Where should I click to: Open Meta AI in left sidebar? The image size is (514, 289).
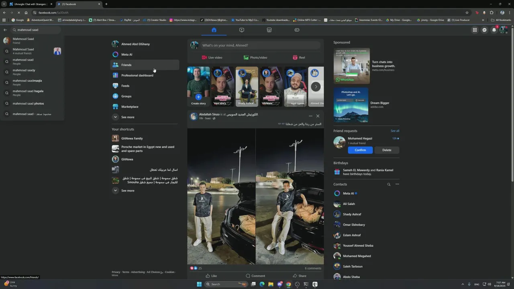click(145, 54)
